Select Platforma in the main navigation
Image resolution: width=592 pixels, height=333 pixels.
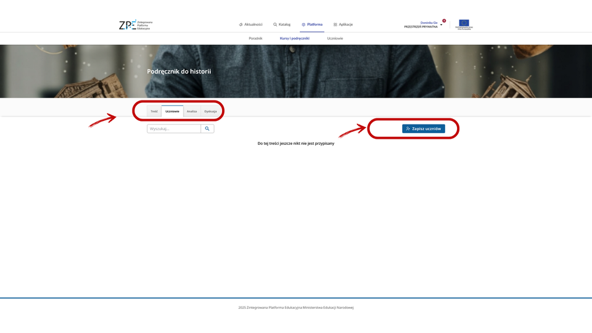pyautogui.click(x=312, y=25)
